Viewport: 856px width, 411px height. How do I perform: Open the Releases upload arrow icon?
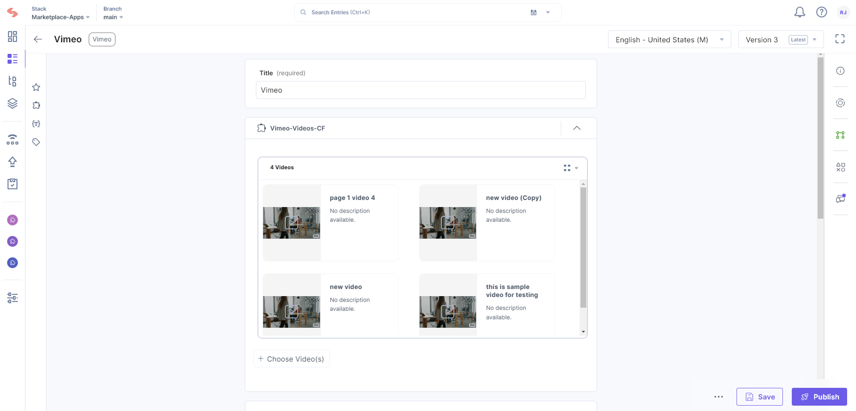click(13, 162)
